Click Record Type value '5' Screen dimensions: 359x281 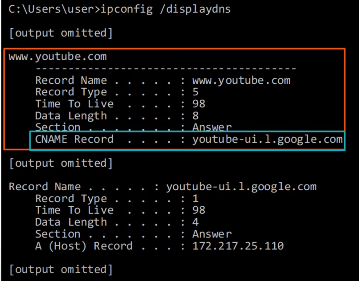(195, 92)
